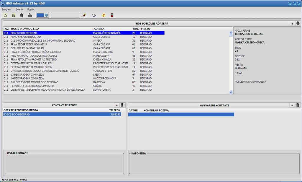This screenshot has width=302, height=182.
Task: Click inside the OSTALI PODACI box
Action: click(x=64, y=164)
